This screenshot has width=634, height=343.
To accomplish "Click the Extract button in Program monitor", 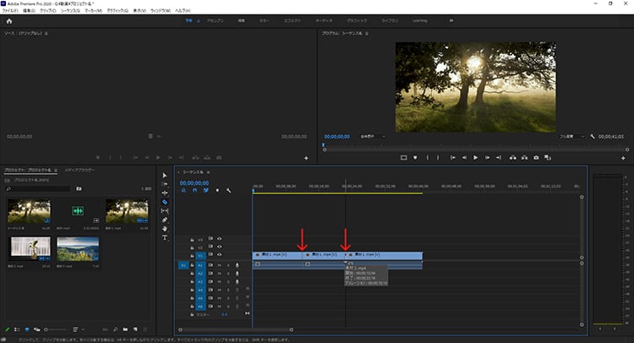I will coord(524,158).
